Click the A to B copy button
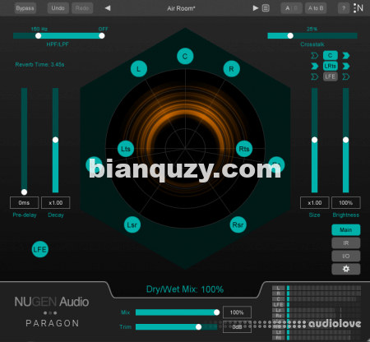 [x=316, y=8]
